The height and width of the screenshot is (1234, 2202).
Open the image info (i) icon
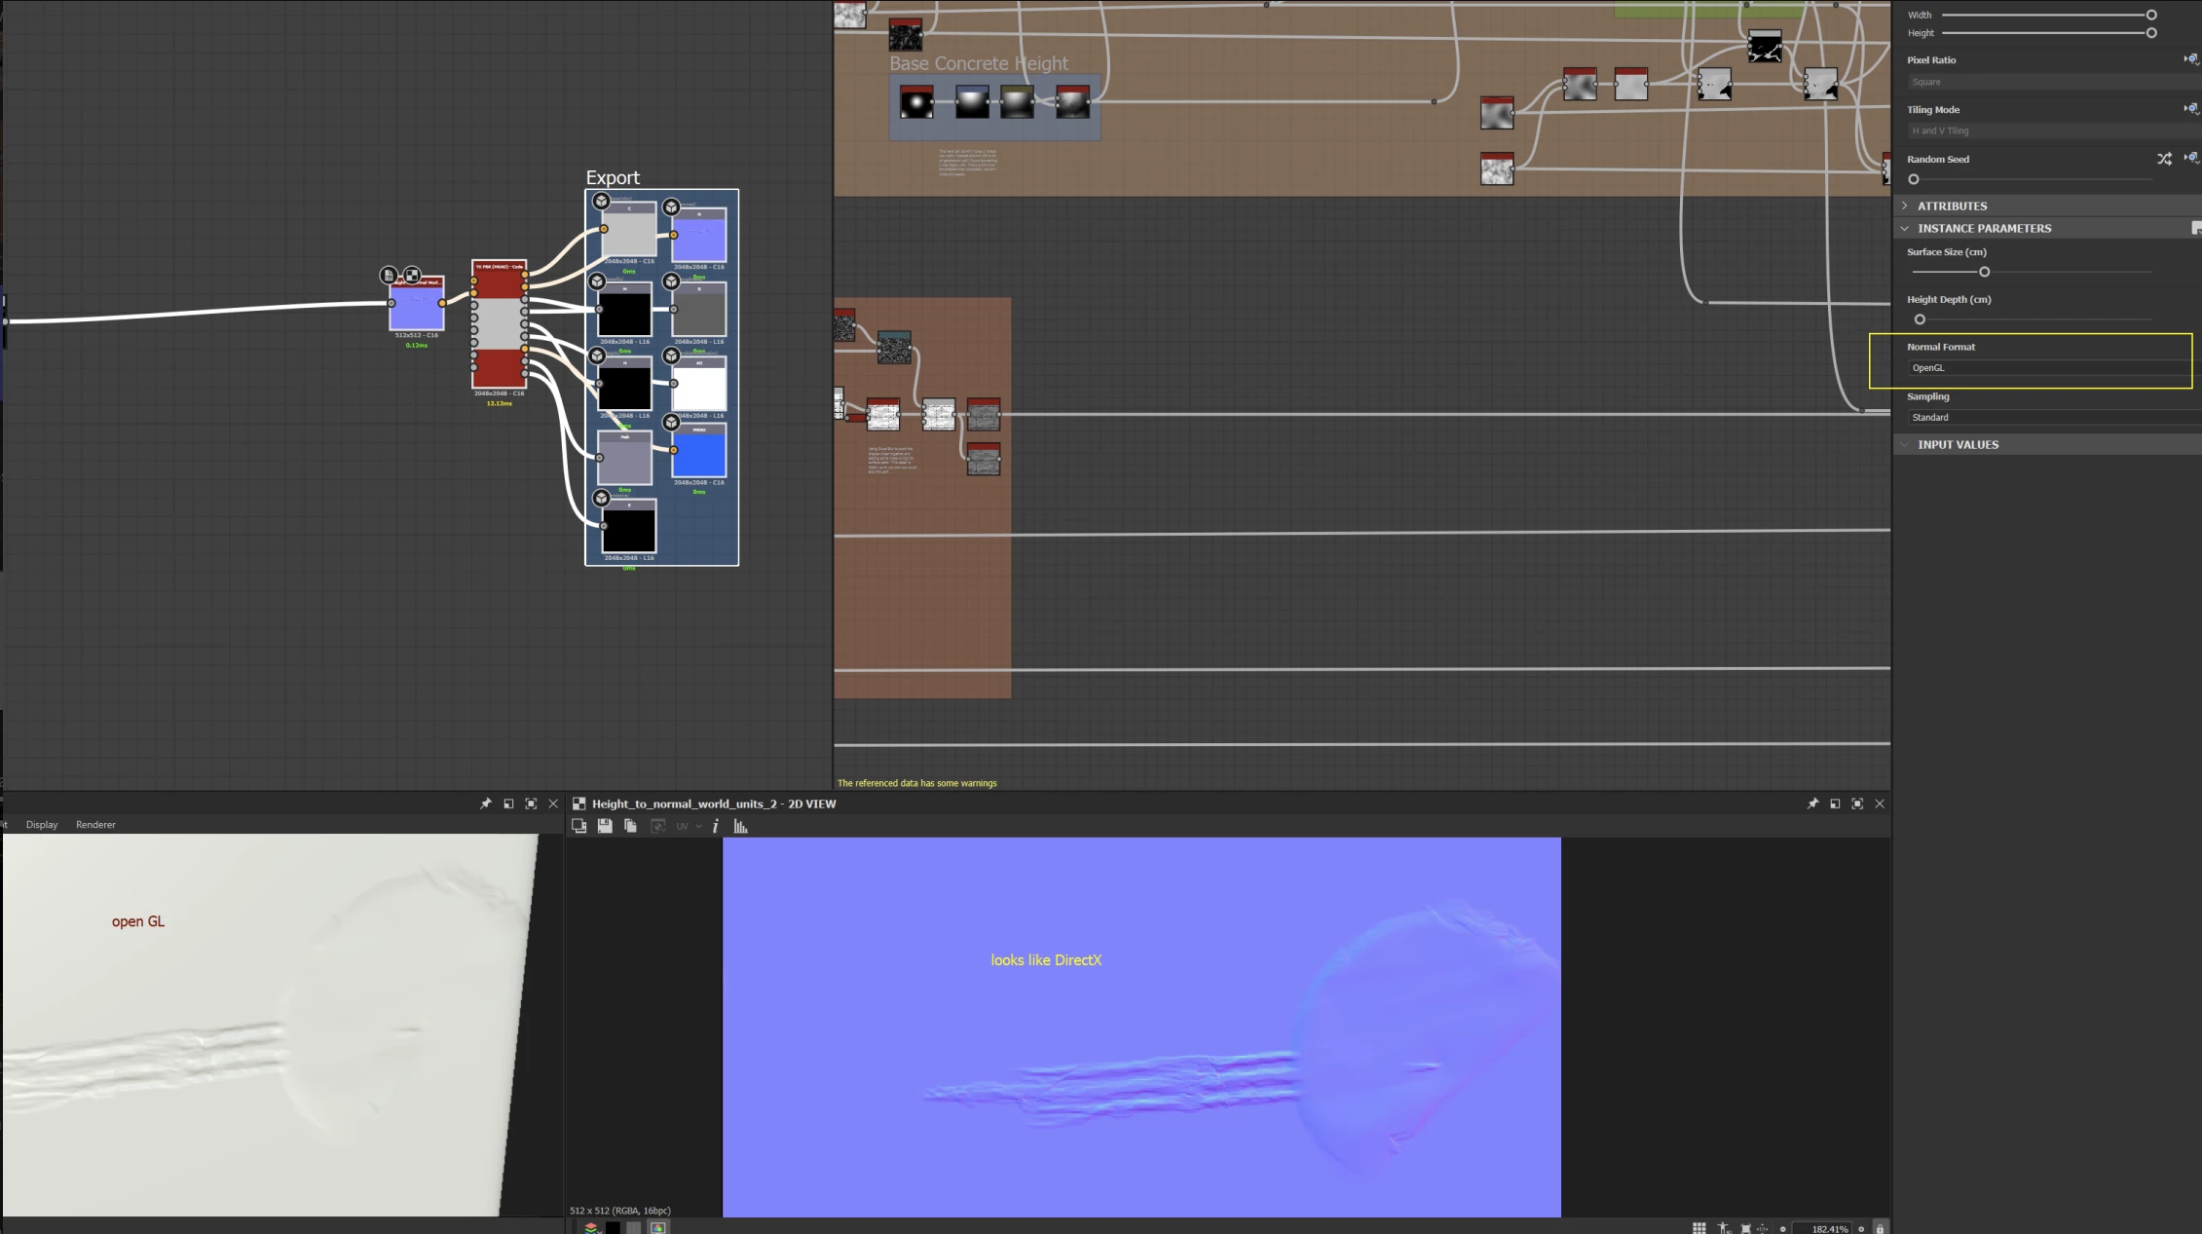716,826
